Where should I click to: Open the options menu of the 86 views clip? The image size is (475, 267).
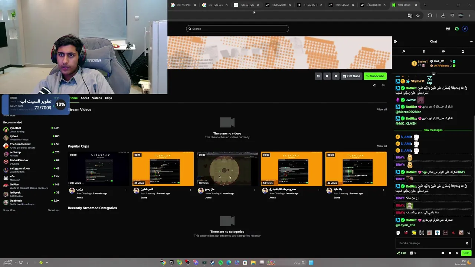190,190
